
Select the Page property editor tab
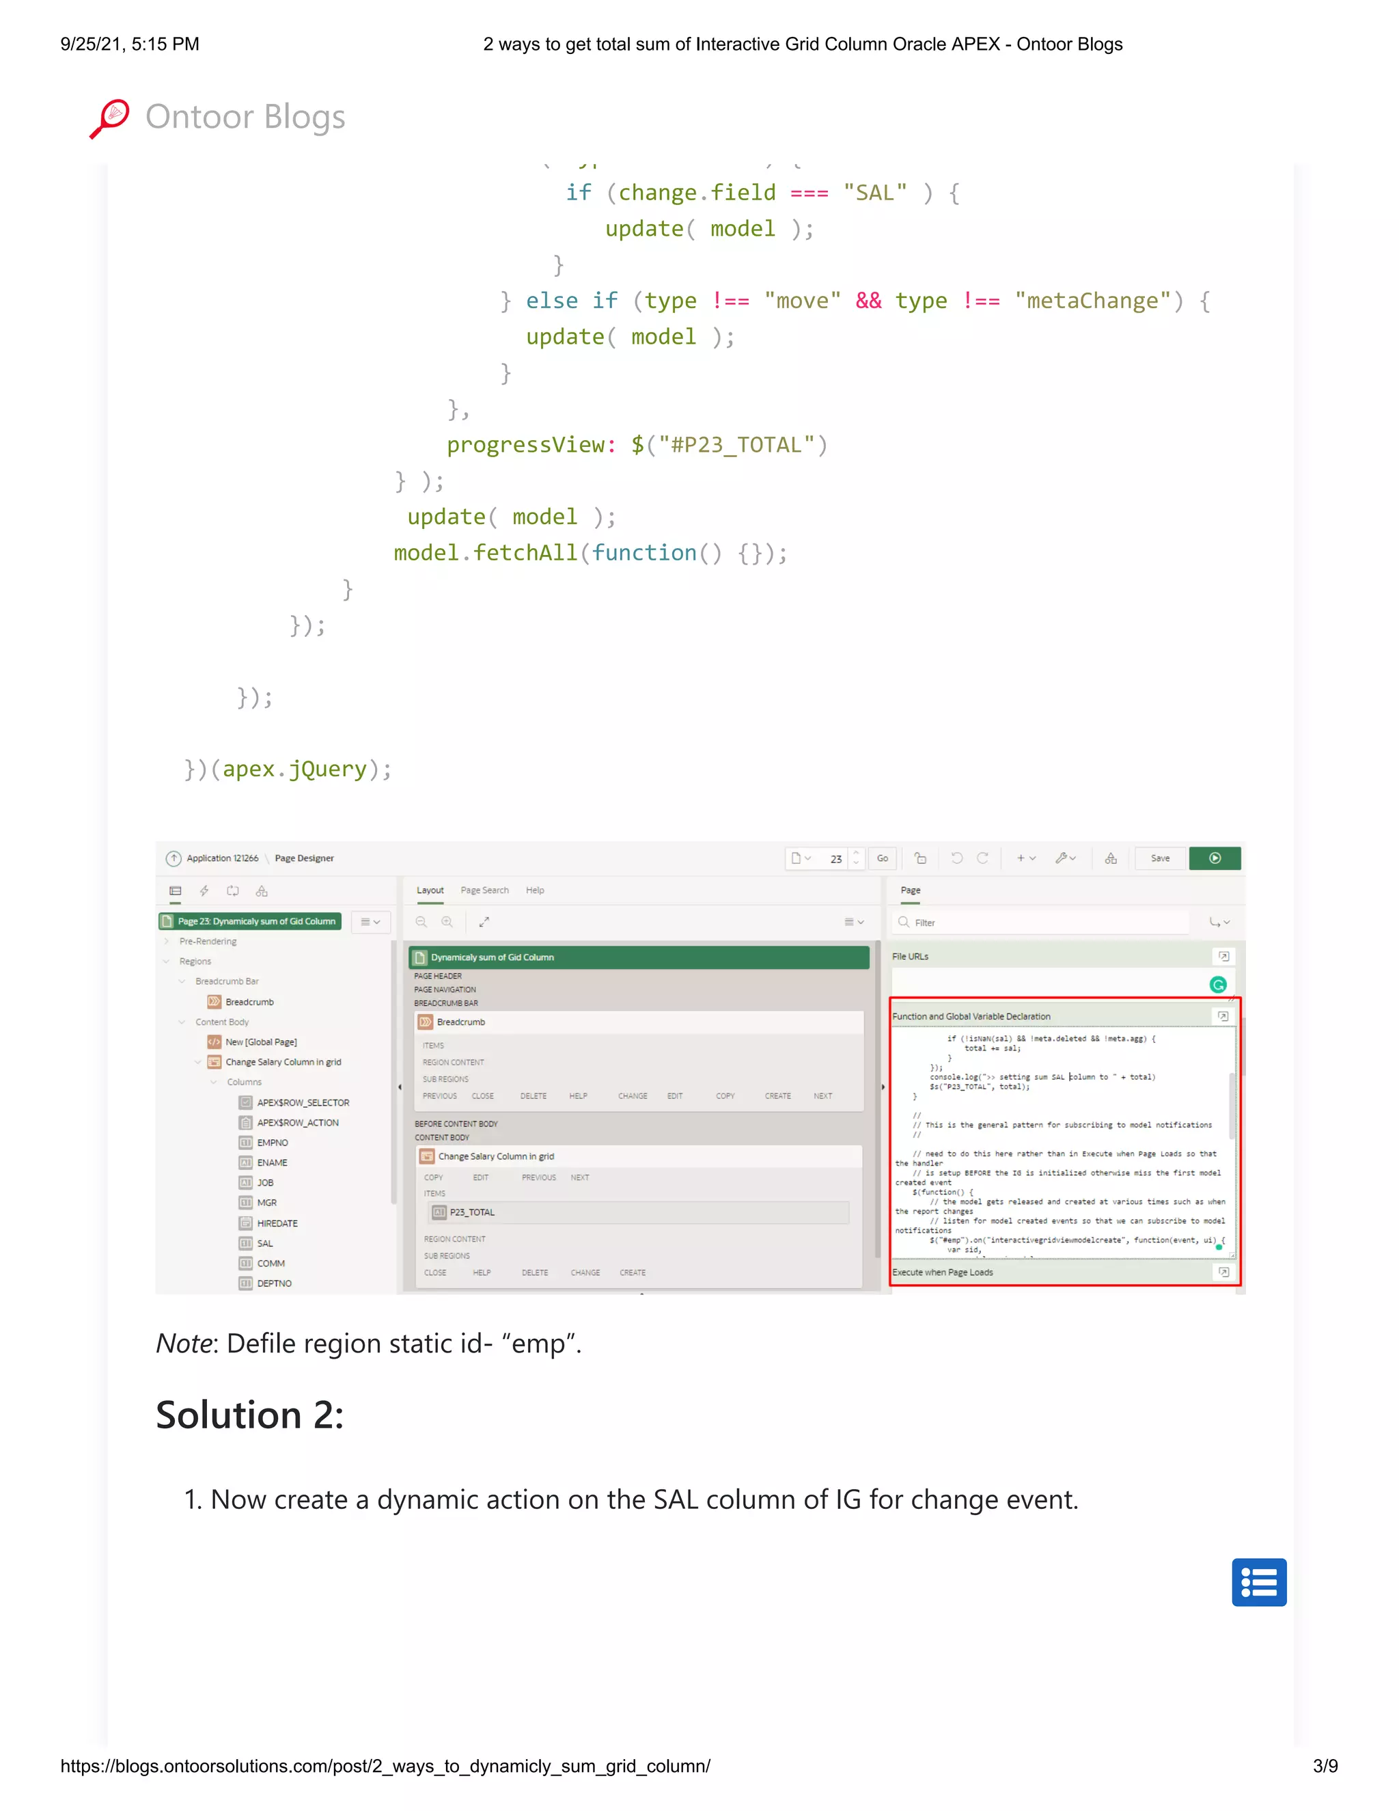point(911,890)
